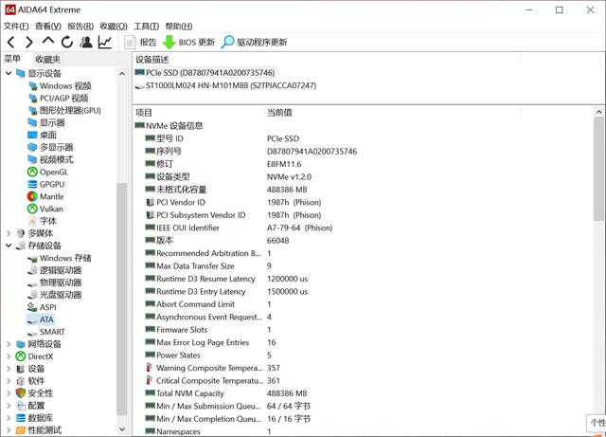606x437 pixels.
Task: Select Windows 视频 in the tree
Action: point(60,85)
